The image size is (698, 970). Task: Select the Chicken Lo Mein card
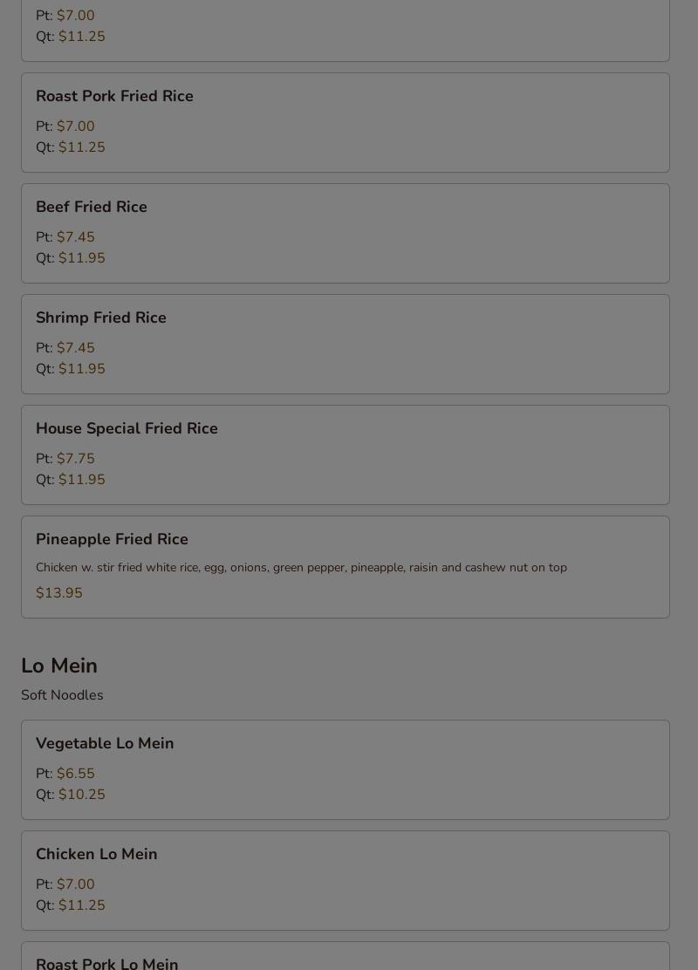(x=346, y=880)
